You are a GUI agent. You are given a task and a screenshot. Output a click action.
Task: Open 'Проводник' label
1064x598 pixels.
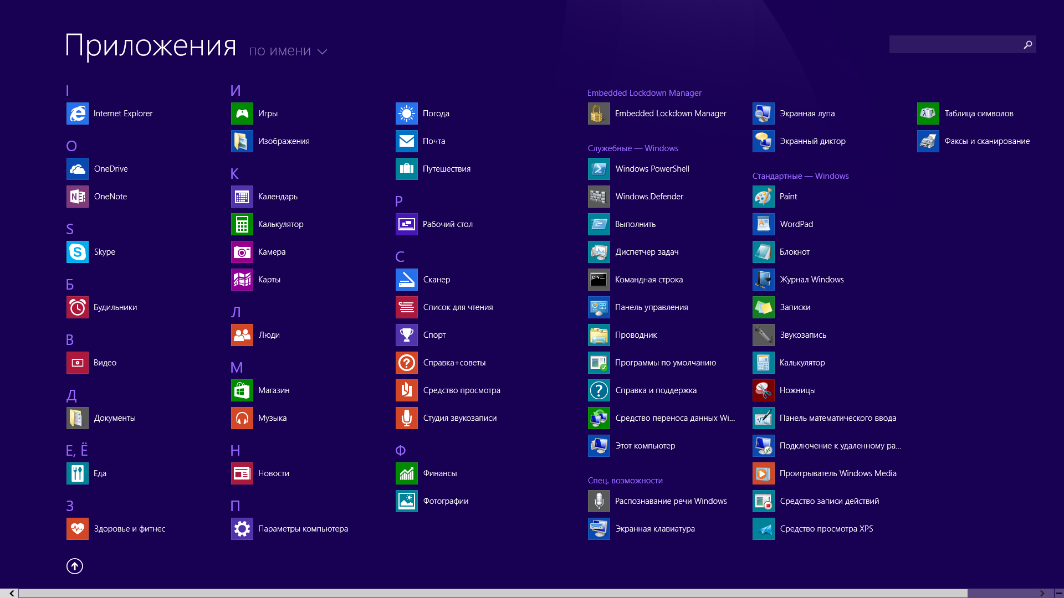pyautogui.click(x=636, y=335)
